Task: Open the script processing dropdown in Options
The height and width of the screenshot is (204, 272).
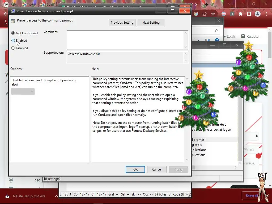Action: 23,92
